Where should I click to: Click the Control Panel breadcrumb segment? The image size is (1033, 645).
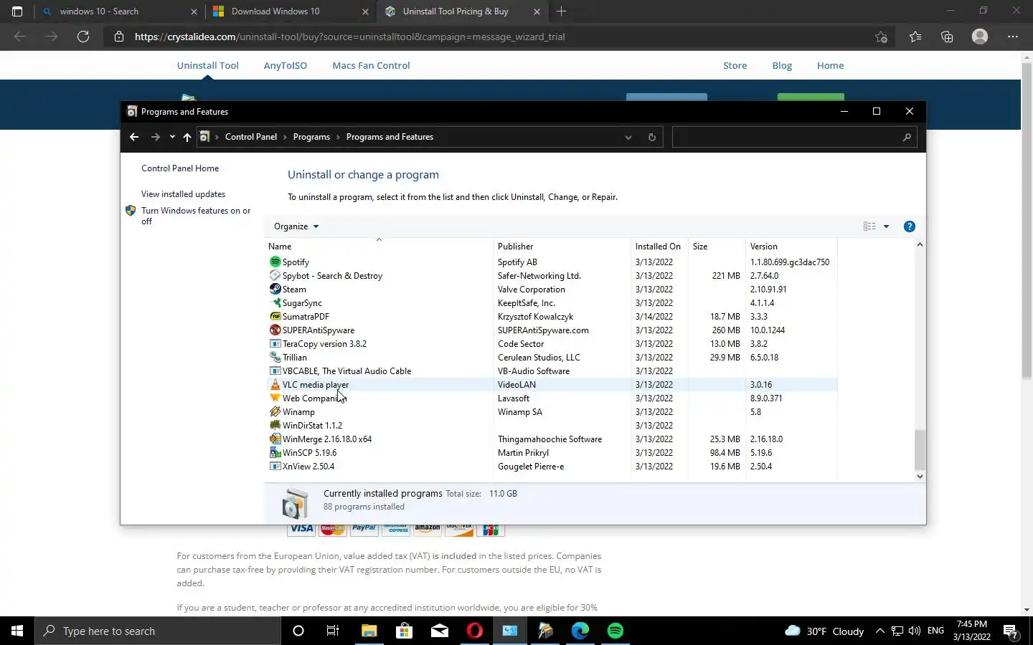click(x=250, y=137)
